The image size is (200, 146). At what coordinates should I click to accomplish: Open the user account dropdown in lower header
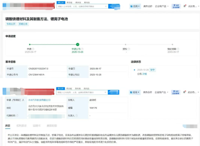(193, 92)
